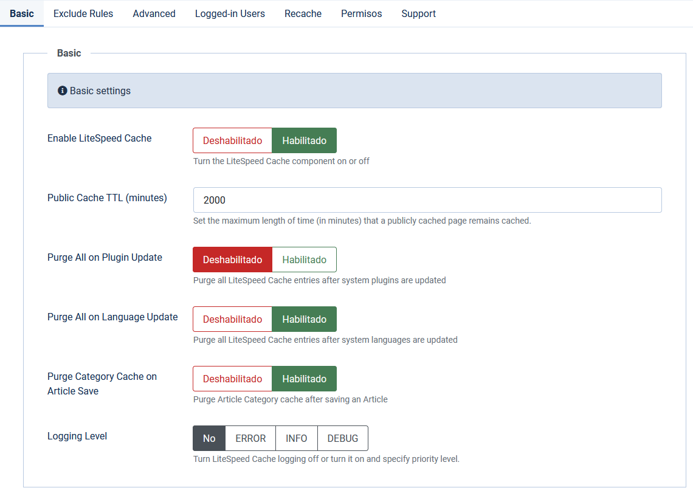
Task: Click the Basic fieldset legend
Action: (69, 53)
